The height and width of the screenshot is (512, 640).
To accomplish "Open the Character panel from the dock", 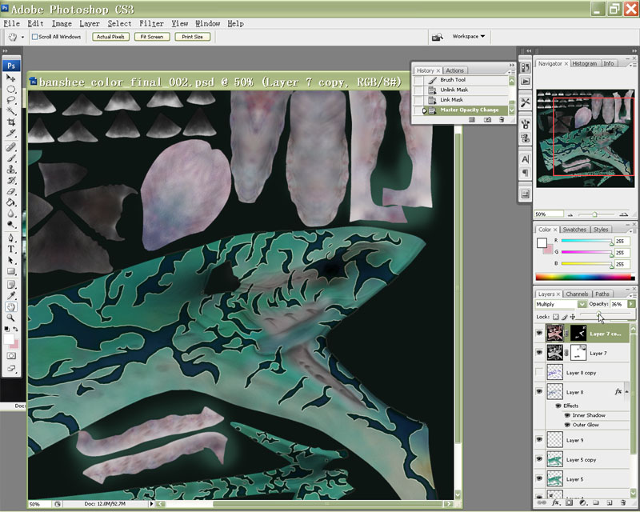I will point(526,159).
